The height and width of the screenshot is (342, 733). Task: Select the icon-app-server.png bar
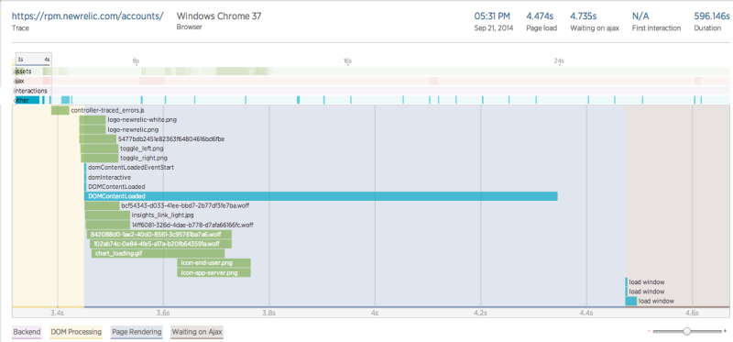(x=213, y=272)
